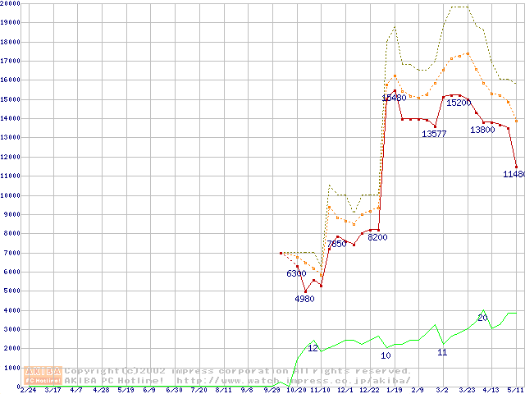Click the 10000 value on y-axis

point(11,195)
